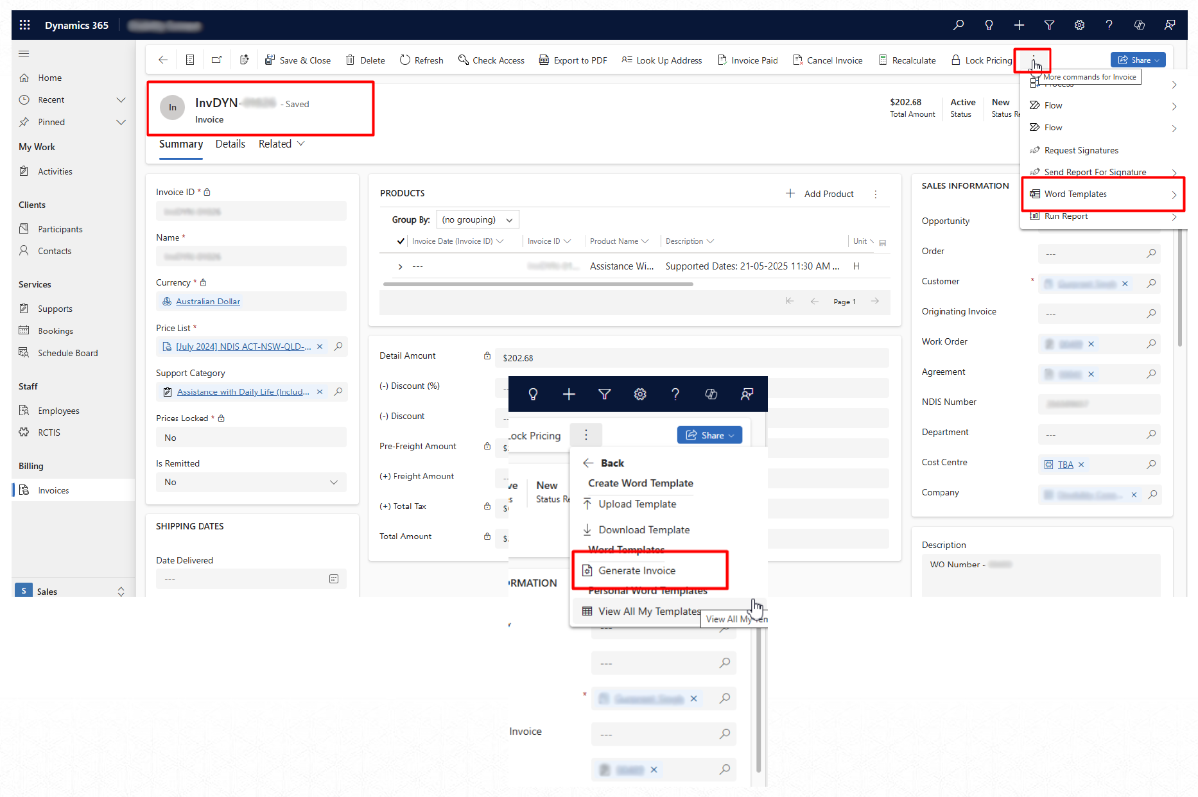The image size is (1198, 797).
Task: Refresh the invoice record
Action: click(421, 60)
